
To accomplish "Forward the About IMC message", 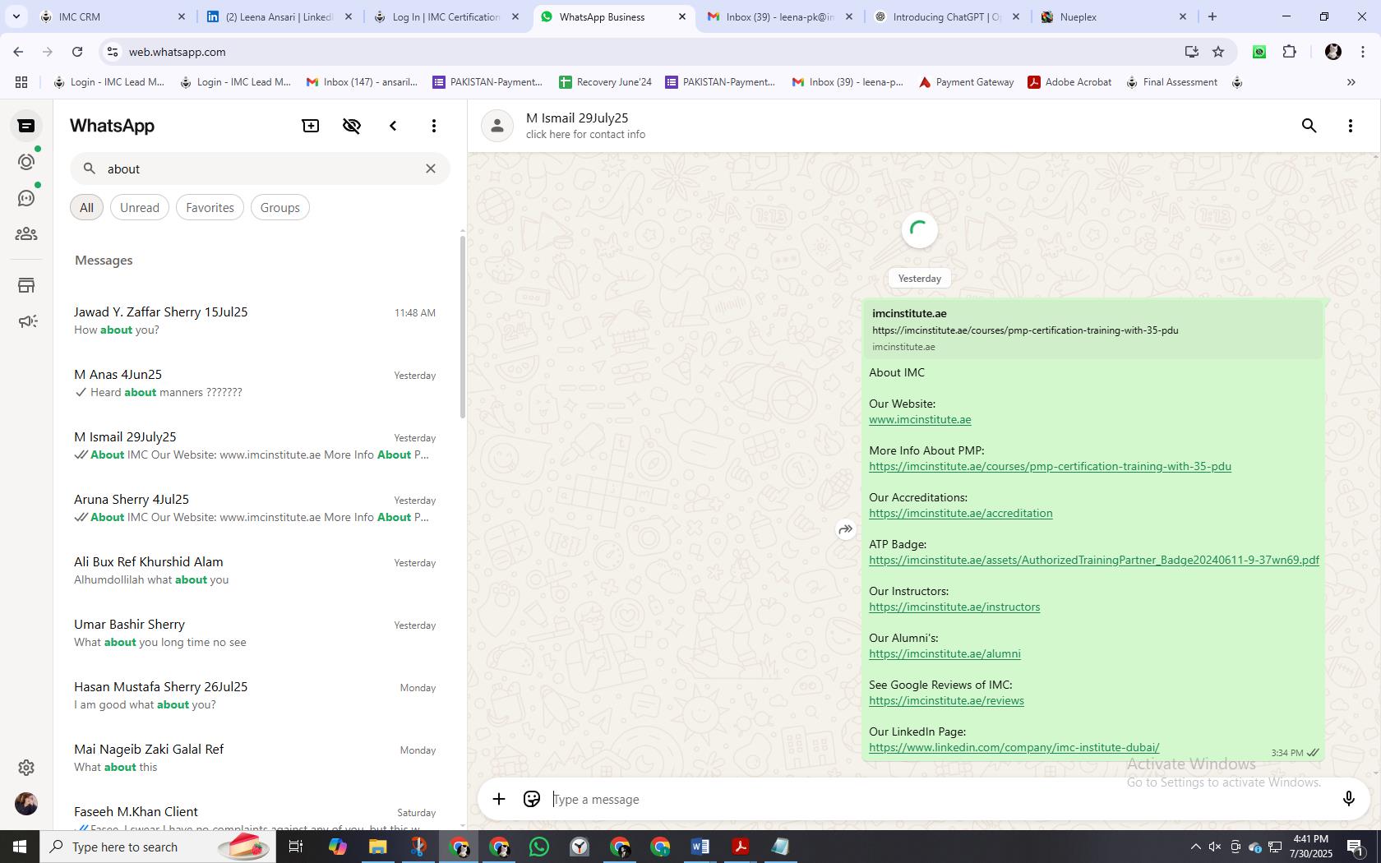I will tap(845, 529).
